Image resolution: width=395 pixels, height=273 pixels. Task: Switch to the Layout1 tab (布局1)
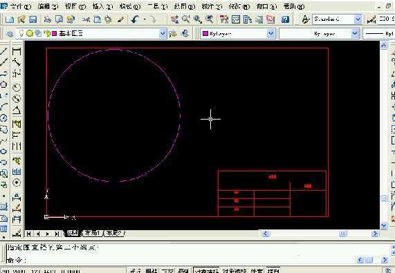click(92, 233)
